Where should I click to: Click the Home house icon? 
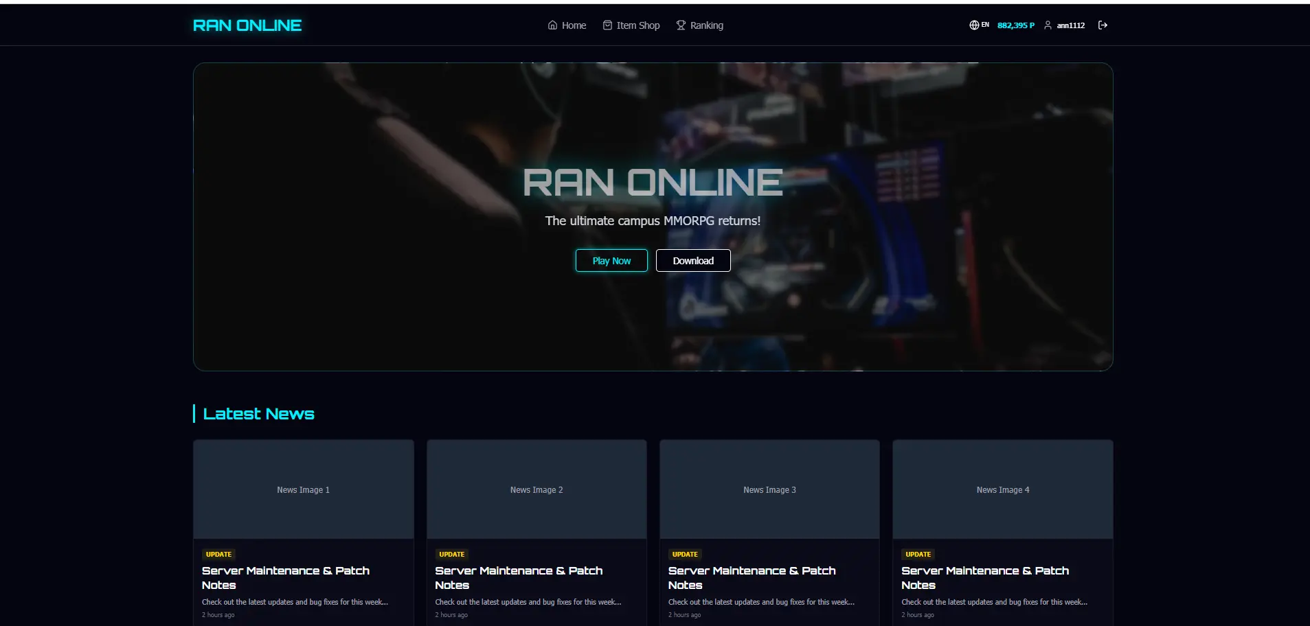(552, 25)
